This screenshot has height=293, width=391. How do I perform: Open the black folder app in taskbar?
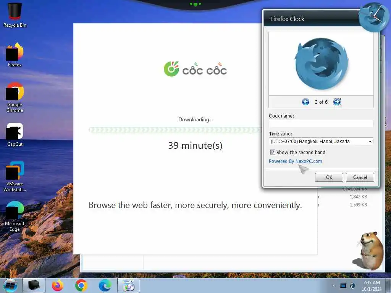pos(34,285)
